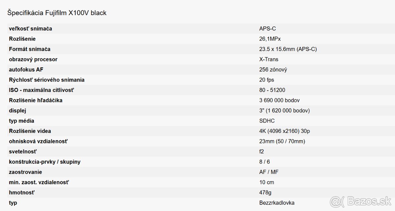Screen dimensions: 395x211
Task: Select the "zaostrovanie" row label
Action: (25, 172)
